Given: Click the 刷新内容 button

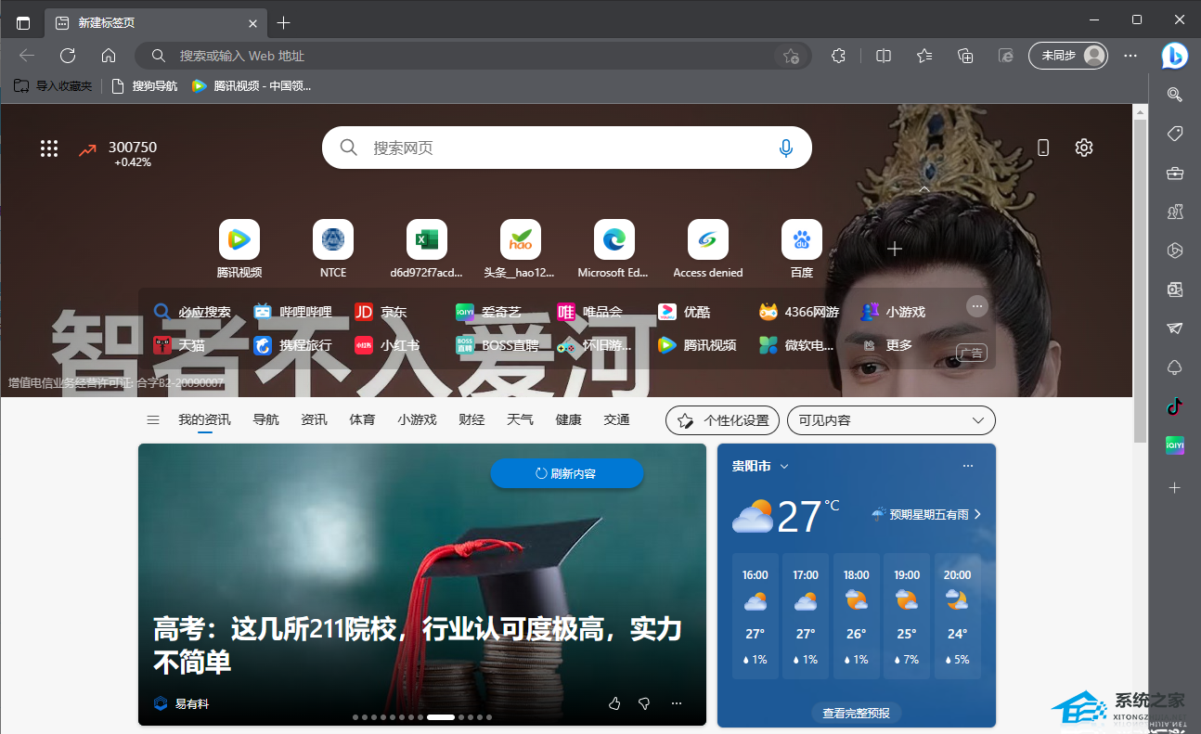Looking at the screenshot, I should point(567,473).
